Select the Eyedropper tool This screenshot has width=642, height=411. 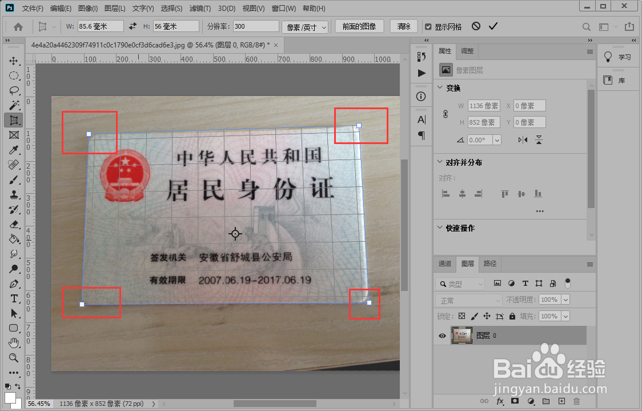14,150
